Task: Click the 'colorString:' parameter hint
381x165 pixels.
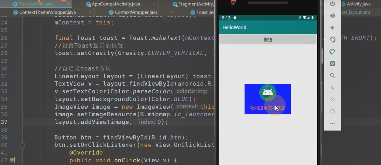Action: pos(191,92)
